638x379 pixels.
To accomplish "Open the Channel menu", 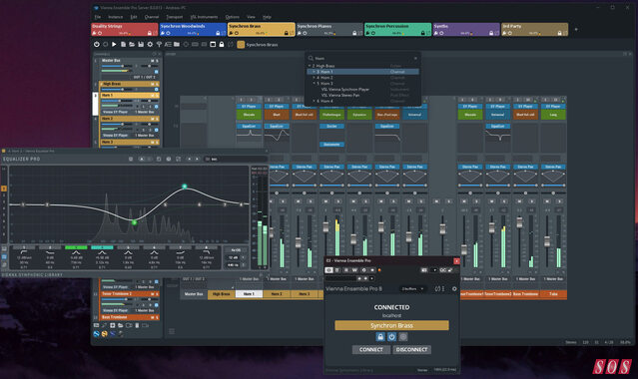I will [152, 17].
